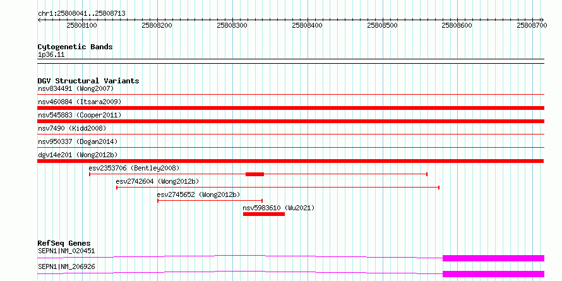Open variant nsv834491 (Wong2007) label

coord(76,88)
